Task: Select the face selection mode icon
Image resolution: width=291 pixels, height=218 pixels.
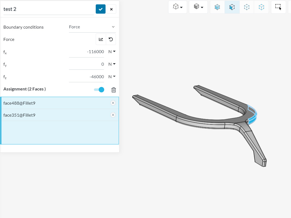Action: [x=232, y=7]
